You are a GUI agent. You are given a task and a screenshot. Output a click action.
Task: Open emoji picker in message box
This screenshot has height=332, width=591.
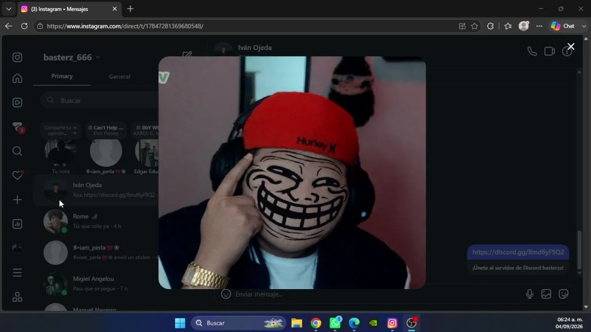pos(226,294)
